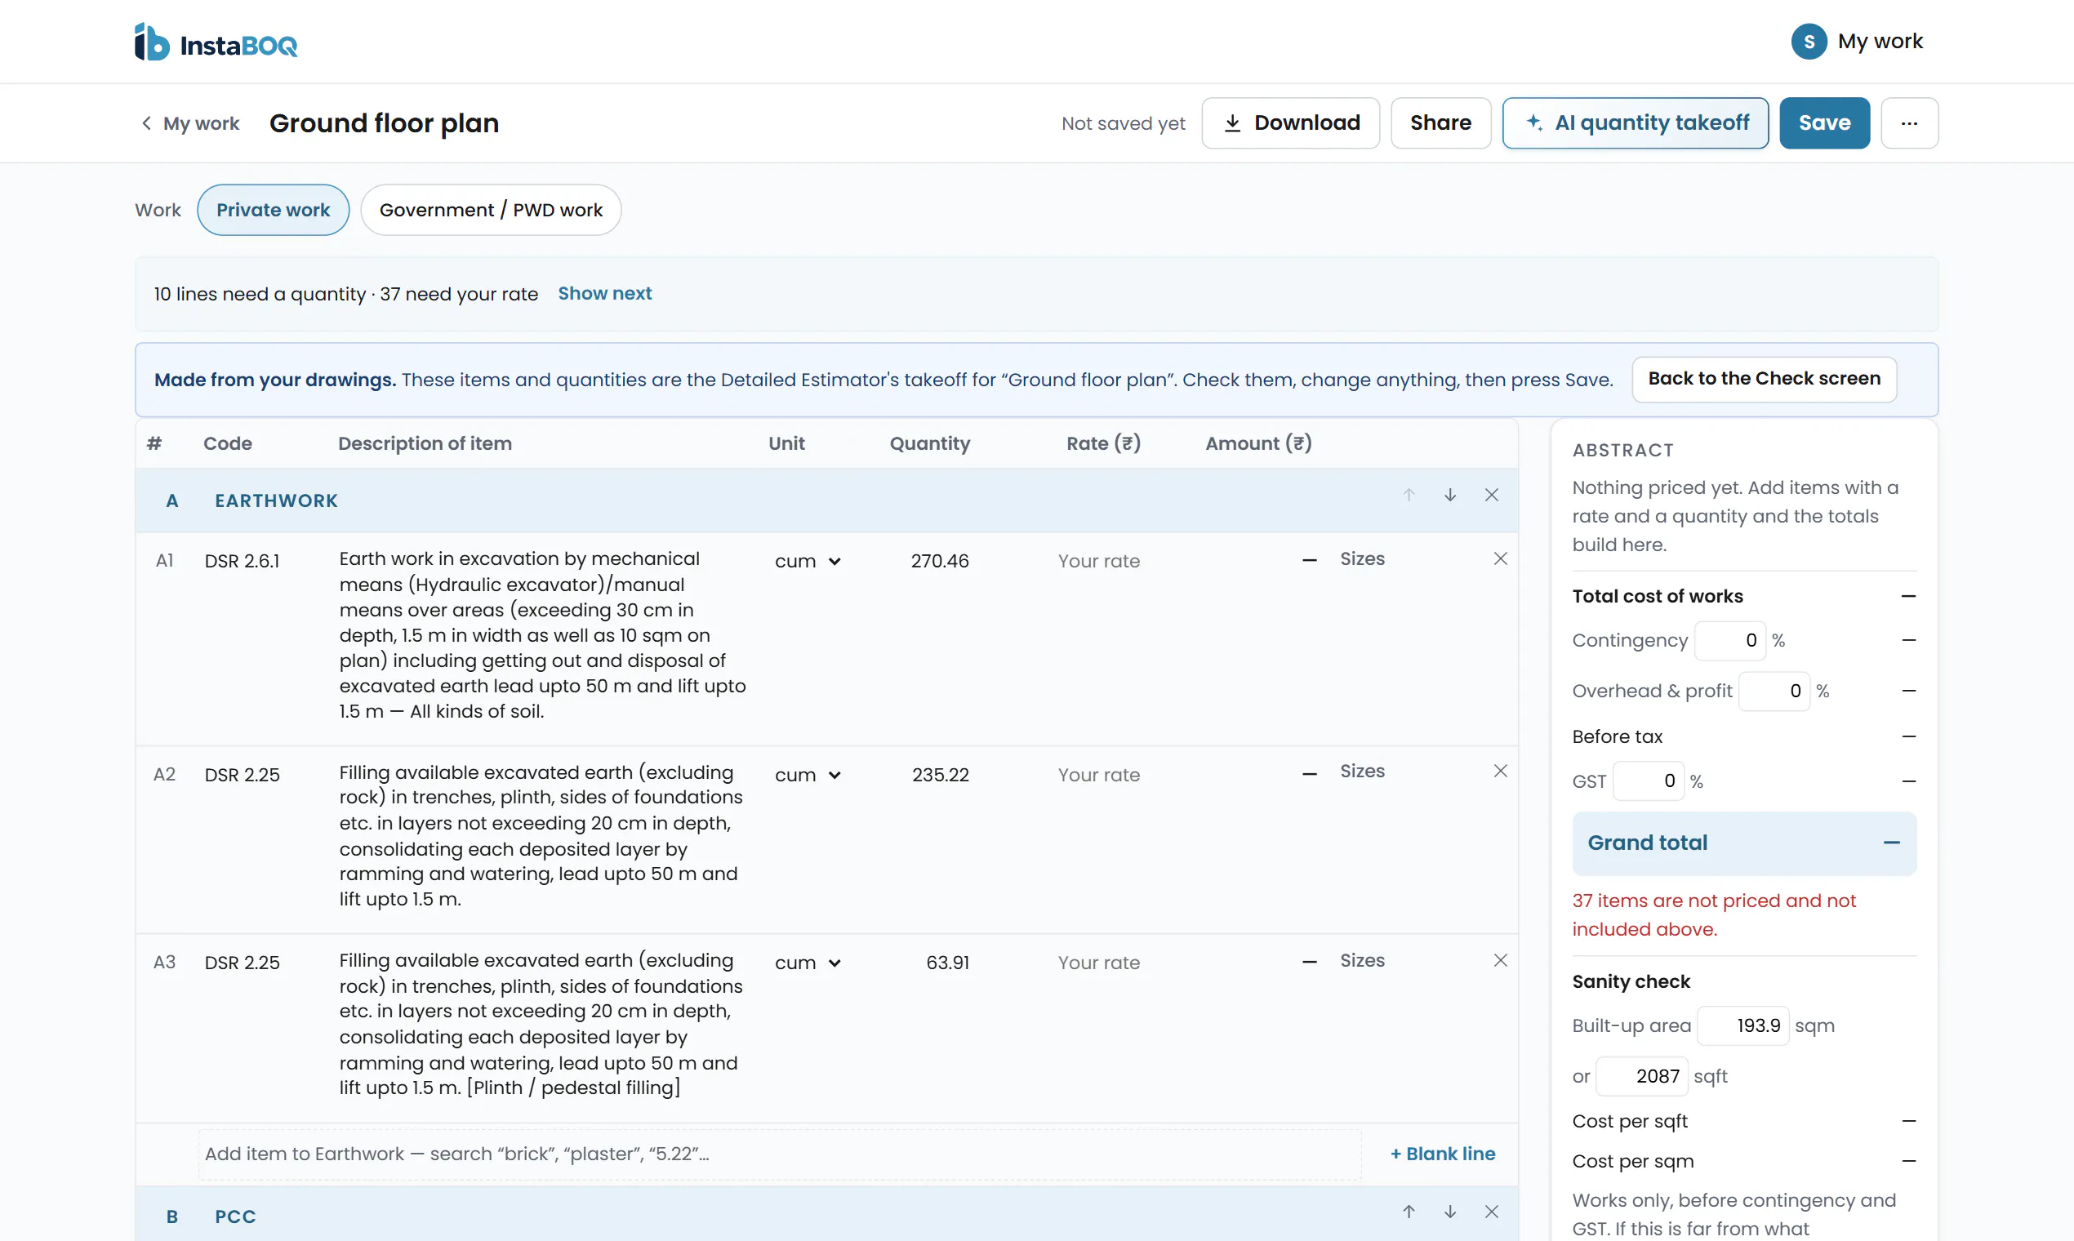Screen dimensions: 2074x1241
Task: Move PCC section up arrow
Action: click(1409, 1212)
